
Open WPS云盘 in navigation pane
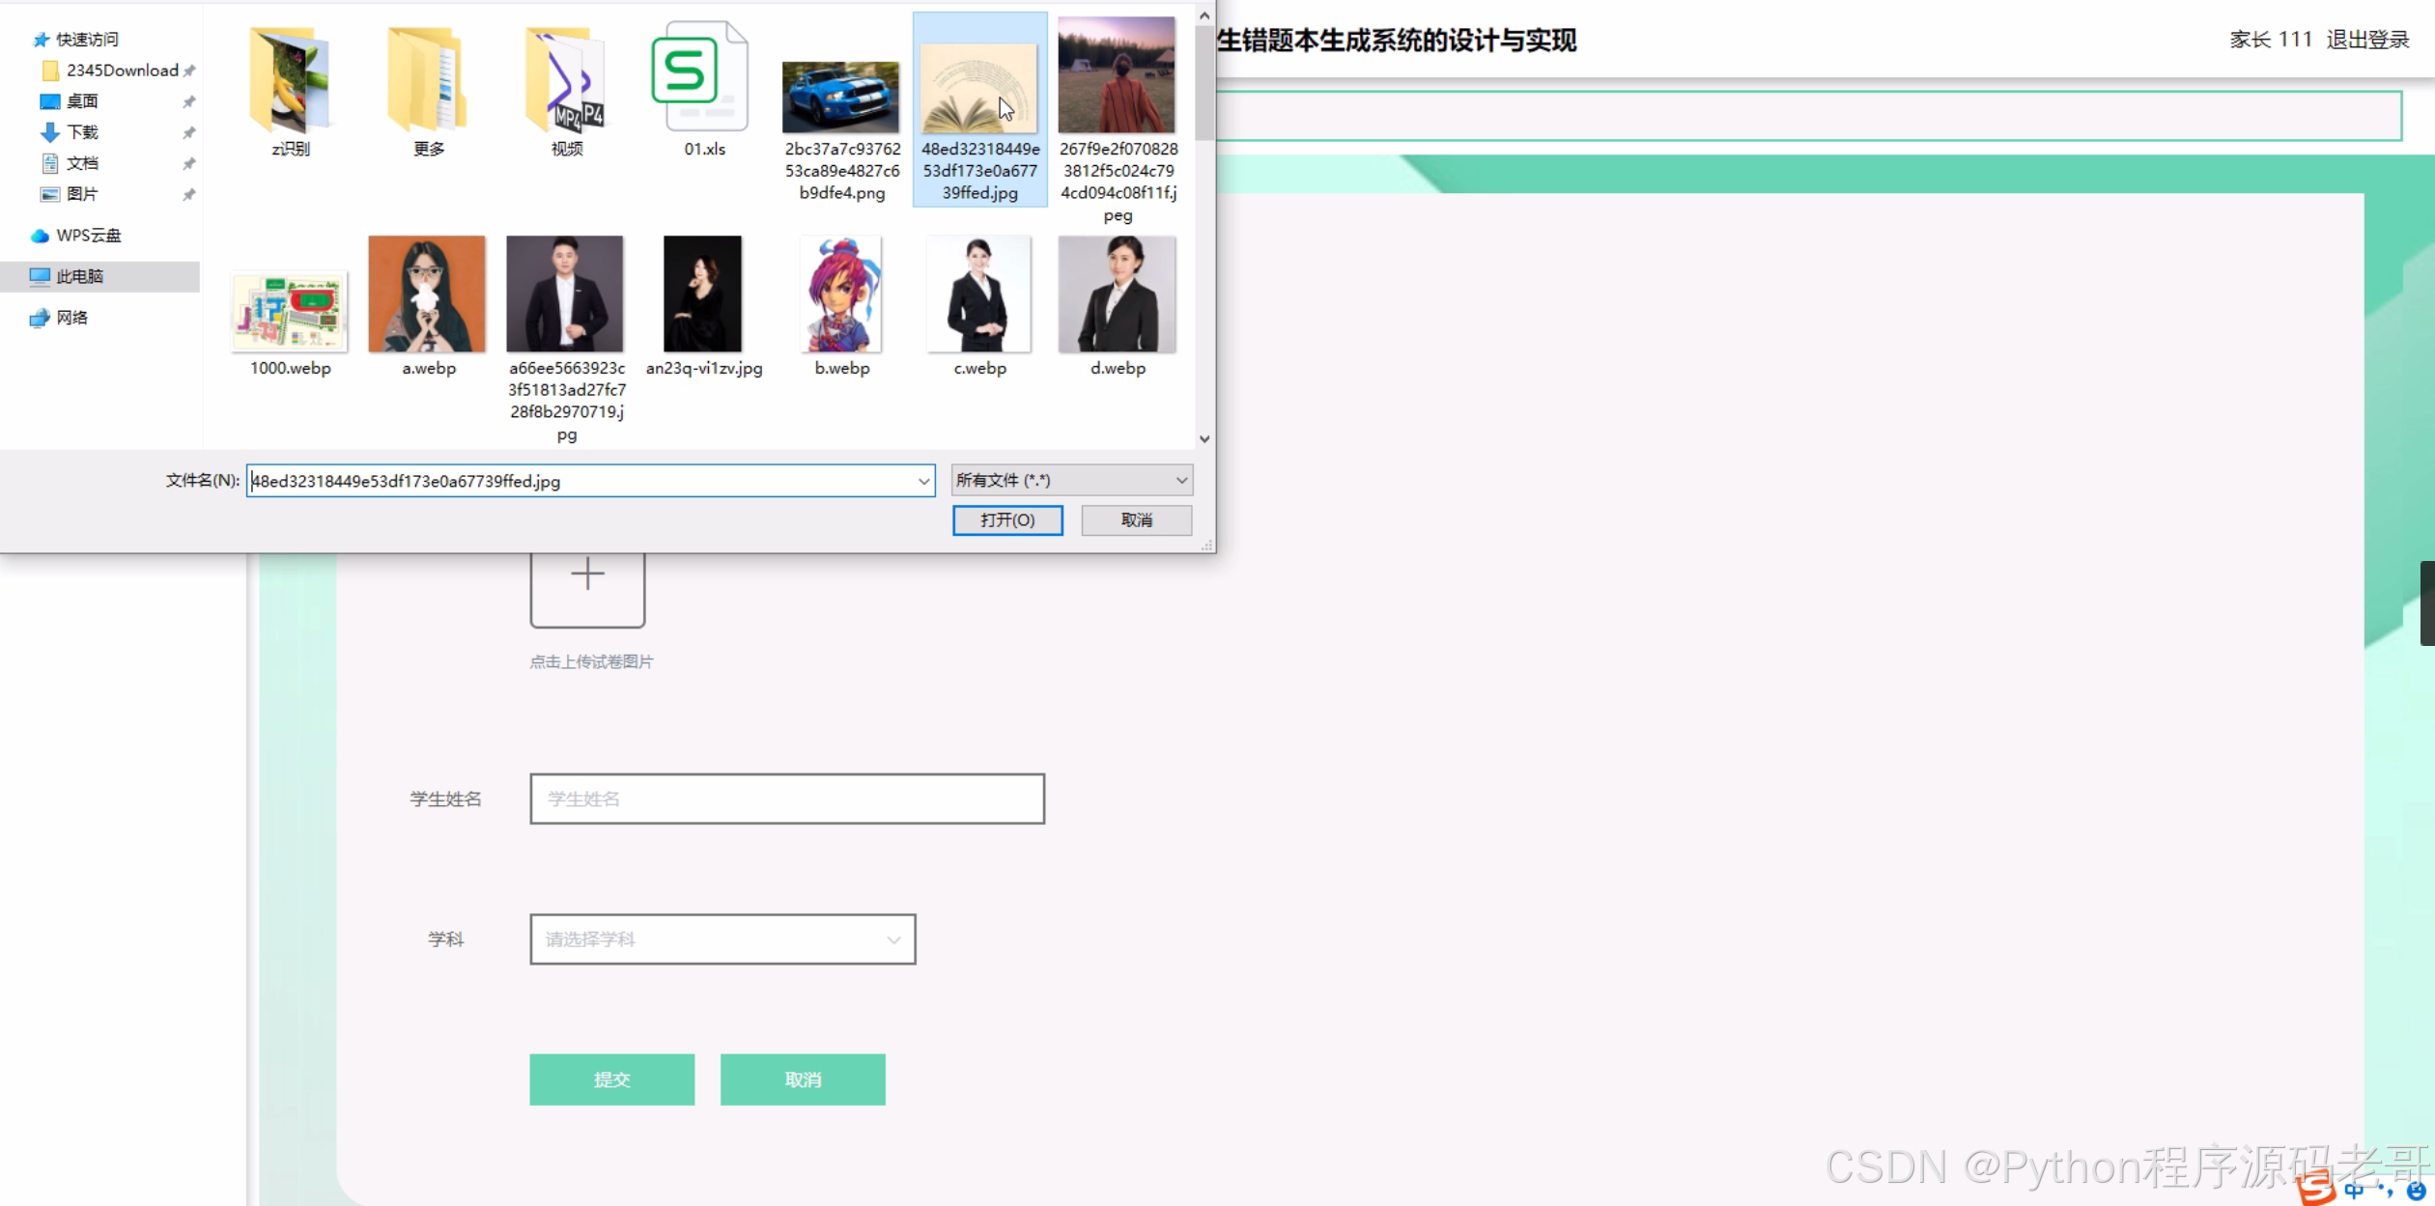coord(88,236)
